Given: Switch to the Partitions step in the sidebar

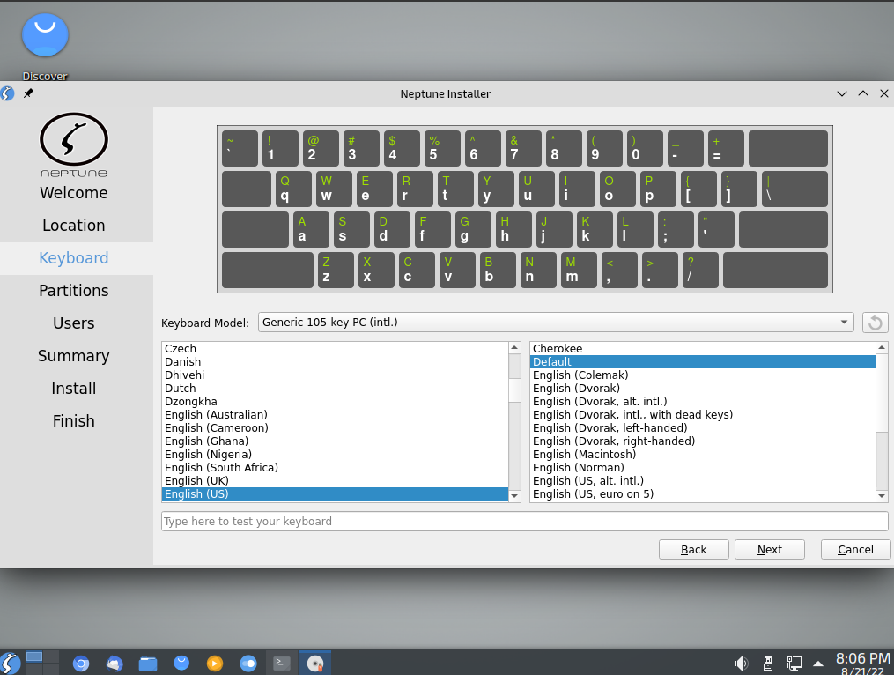Looking at the screenshot, I should (73, 290).
